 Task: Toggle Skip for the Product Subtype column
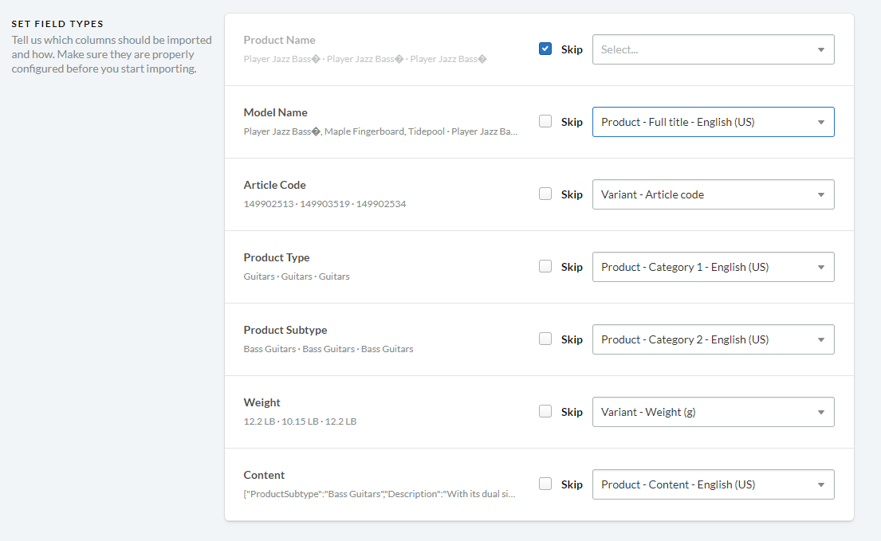coord(545,339)
